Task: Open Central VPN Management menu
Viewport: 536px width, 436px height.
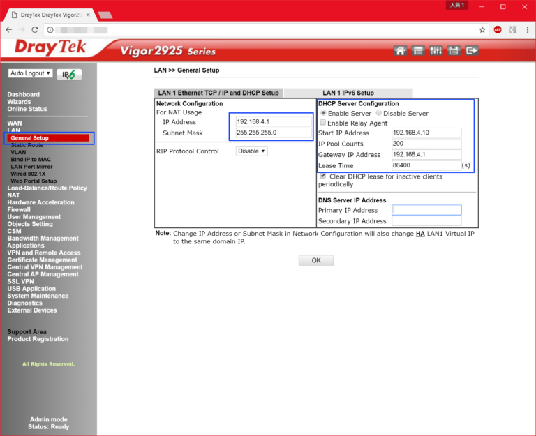Action: pyautogui.click(x=45, y=267)
